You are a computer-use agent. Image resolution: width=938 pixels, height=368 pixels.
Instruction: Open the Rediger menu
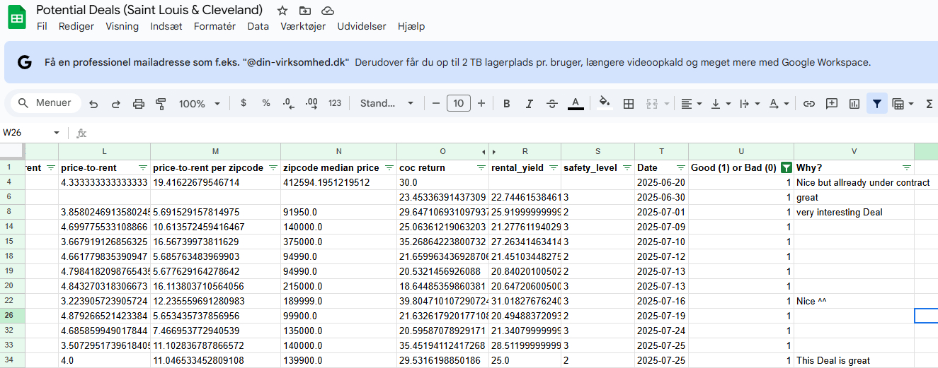pyautogui.click(x=76, y=26)
